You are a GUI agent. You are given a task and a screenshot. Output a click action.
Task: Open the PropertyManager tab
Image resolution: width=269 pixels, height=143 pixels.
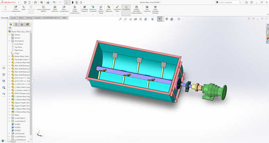pos(16,24)
